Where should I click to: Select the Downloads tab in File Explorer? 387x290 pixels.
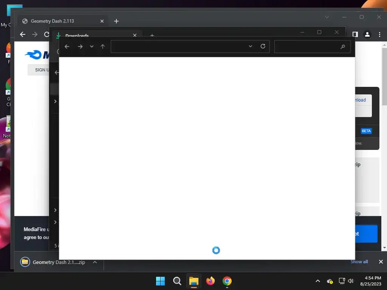tap(96, 35)
